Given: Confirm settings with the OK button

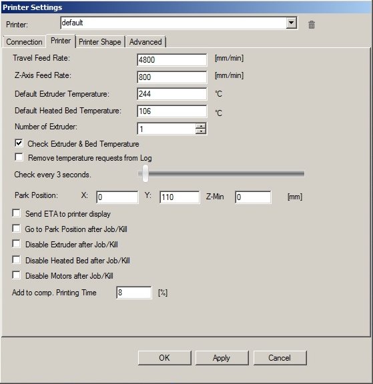Looking at the screenshot, I should click(x=164, y=358).
